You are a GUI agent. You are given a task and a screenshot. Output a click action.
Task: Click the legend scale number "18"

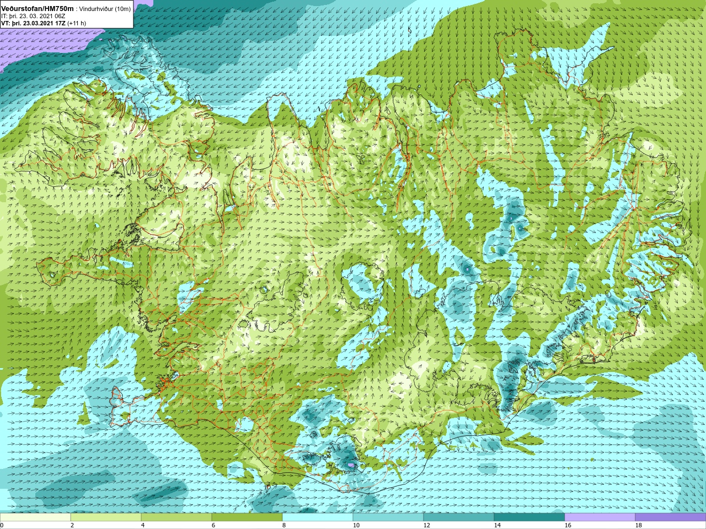(x=638, y=525)
